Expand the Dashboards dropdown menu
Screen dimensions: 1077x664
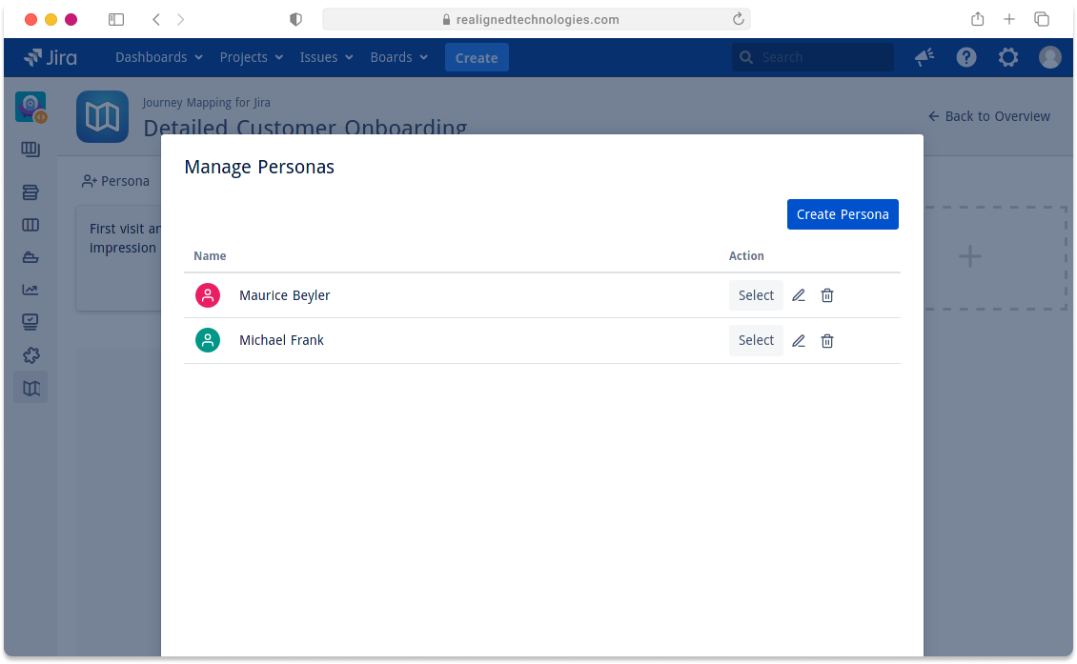[x=159, y=58]
